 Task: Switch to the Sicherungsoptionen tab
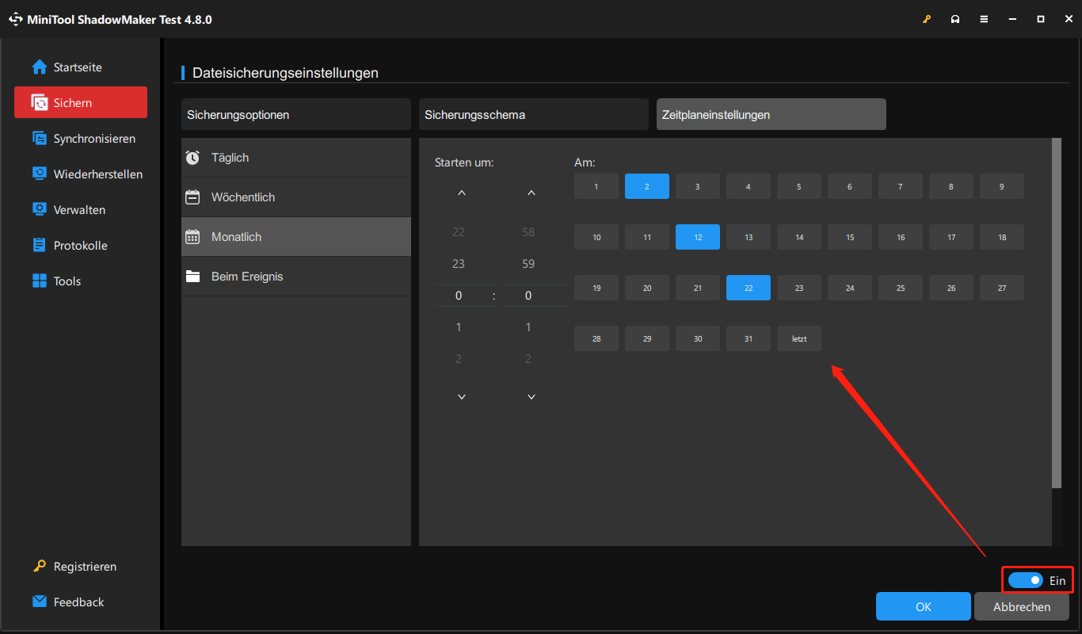click(295, 114)
